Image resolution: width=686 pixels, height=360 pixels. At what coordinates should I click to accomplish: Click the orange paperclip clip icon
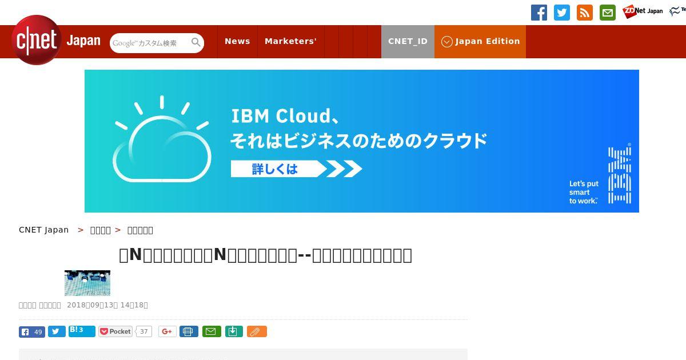(x=257, y=331)
